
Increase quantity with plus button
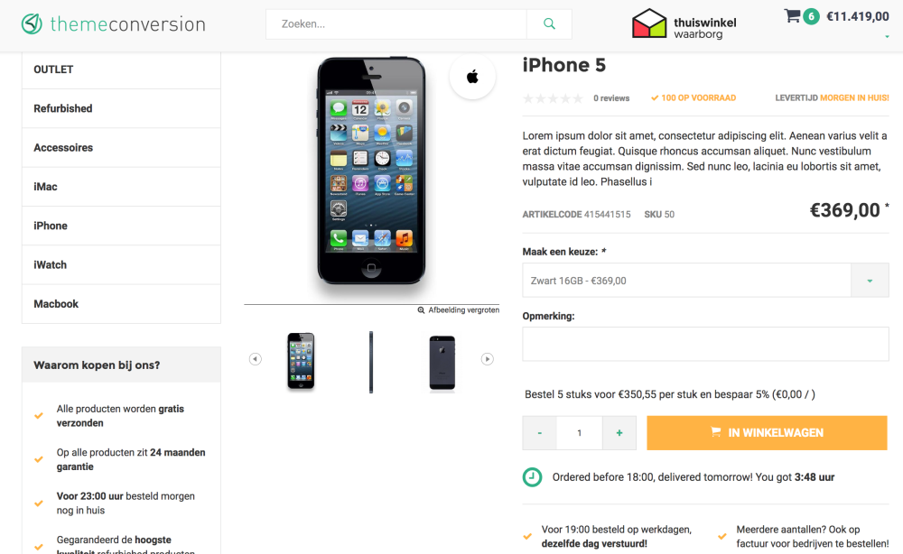click(619, 432)
